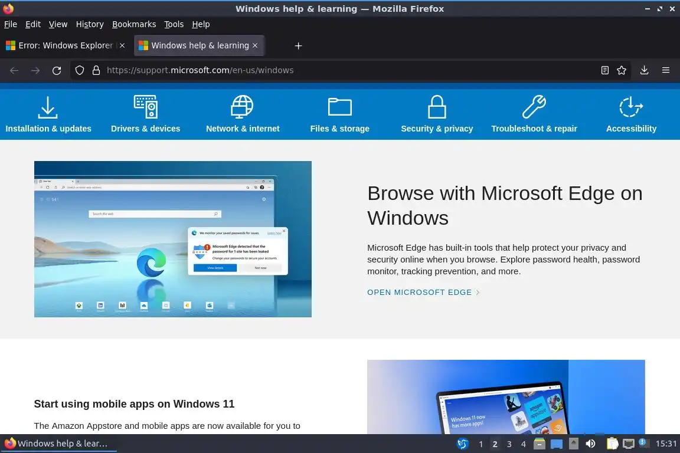Select the Security & privacy lock icon
This screenshot has height=453, width=680.
(437, 107)
